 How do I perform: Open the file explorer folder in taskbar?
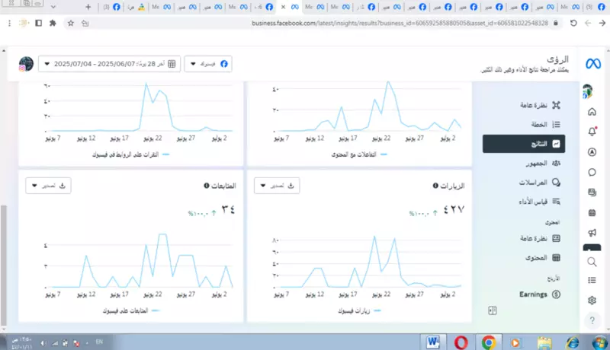coord(544,342)
